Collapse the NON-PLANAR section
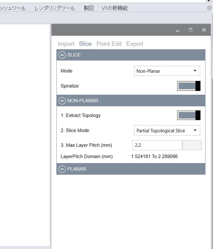This screenshot has width=213, height=249. [62, 101]
